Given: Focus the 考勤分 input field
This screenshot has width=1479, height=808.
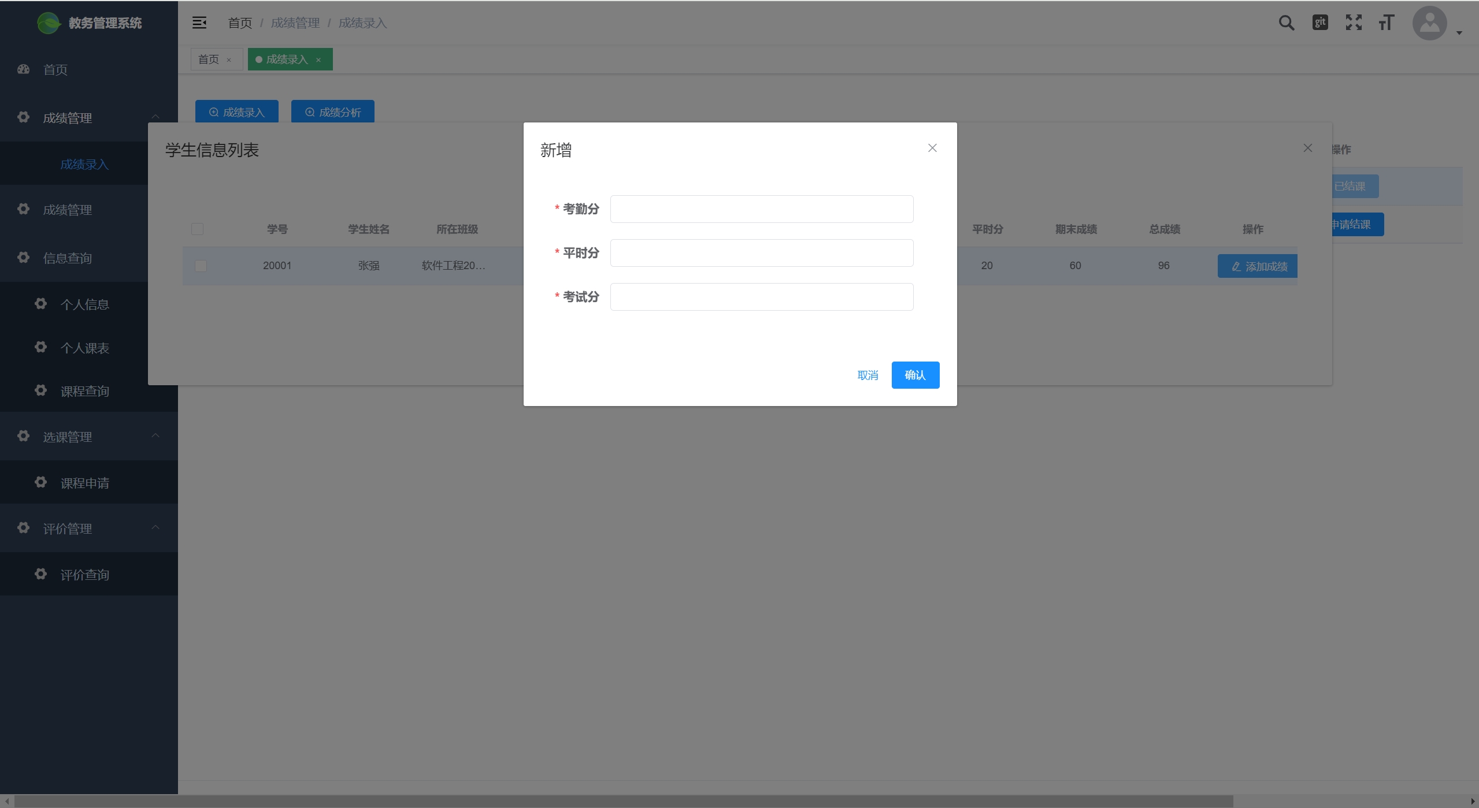Looking at the screenshot, I should tap(761, 209).
